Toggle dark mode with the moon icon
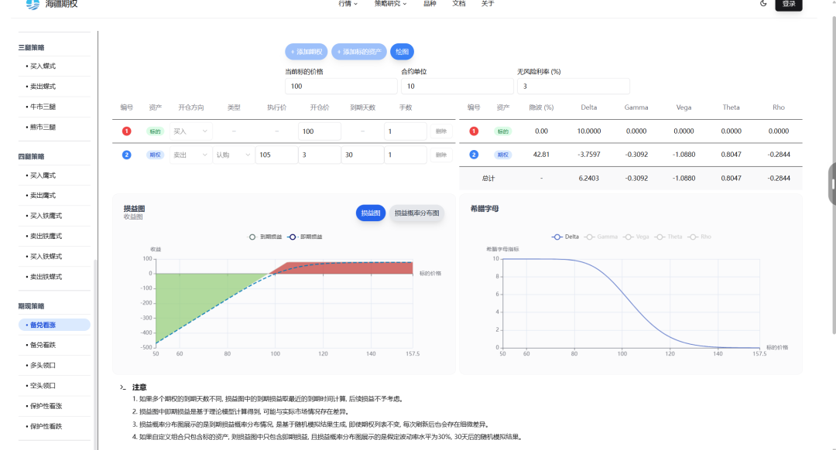This screenshot has width=836, height=450. tap(763, 4)
